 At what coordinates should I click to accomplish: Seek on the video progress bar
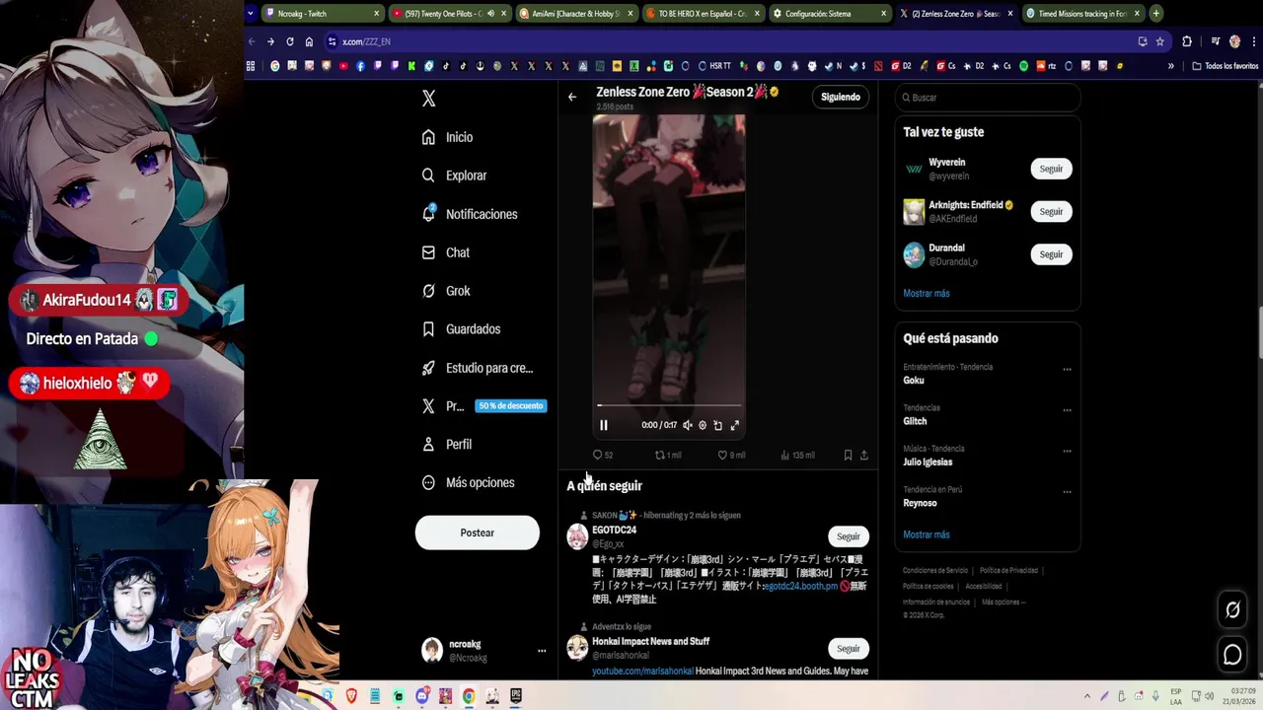669,405
